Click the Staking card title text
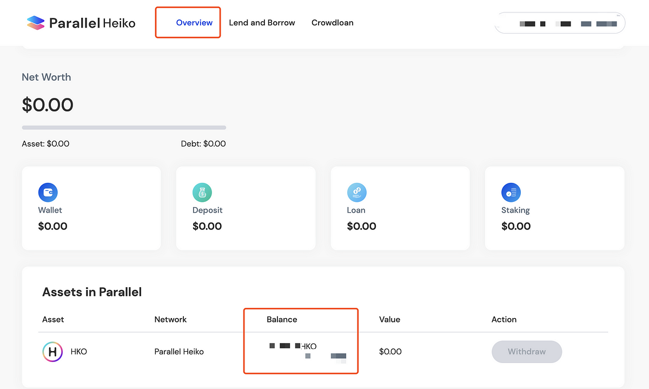Image resolution: width=649 pixels, height=389 pixels. [515, 210]
